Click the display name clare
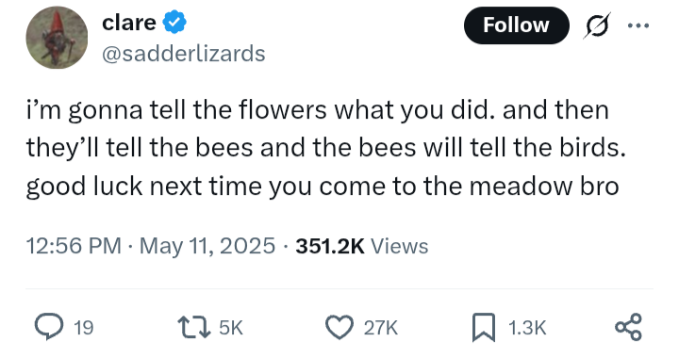 [129, 23]
